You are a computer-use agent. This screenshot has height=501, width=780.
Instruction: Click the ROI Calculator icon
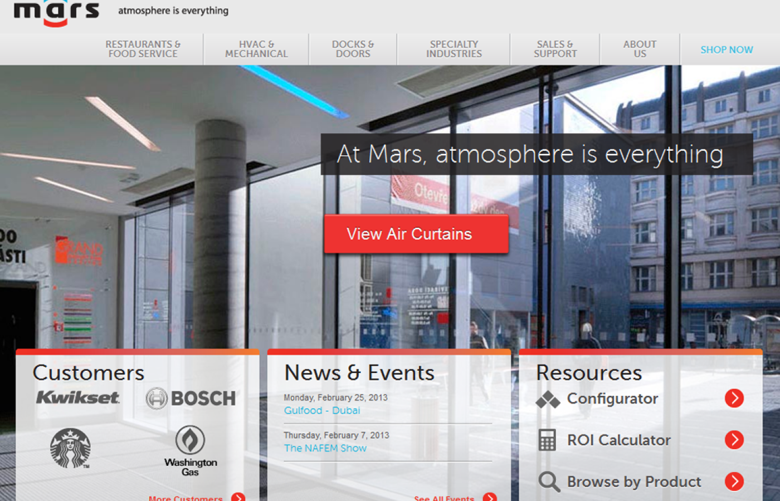547,440
